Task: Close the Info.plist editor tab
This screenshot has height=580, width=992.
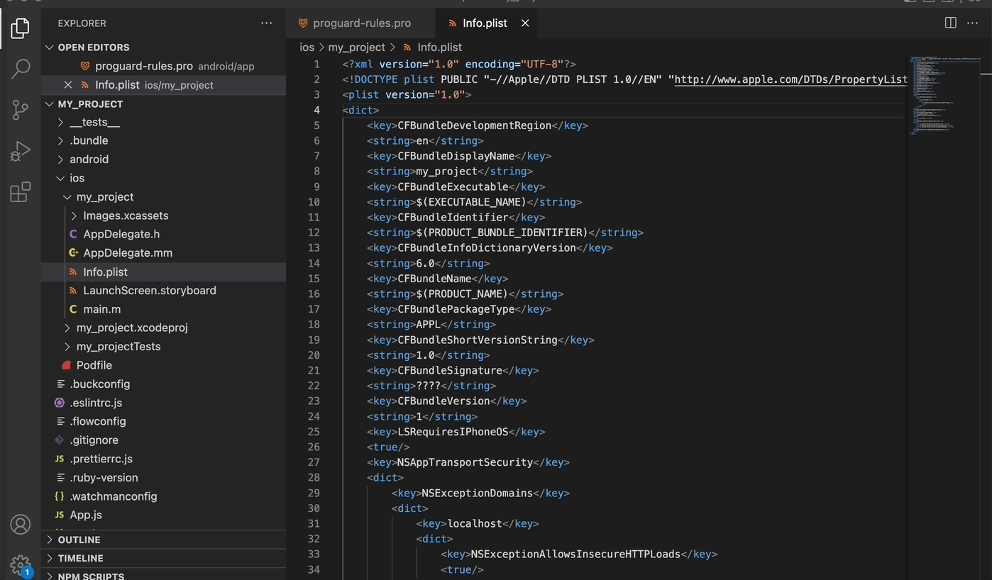Action: click(x=525, y=23)
